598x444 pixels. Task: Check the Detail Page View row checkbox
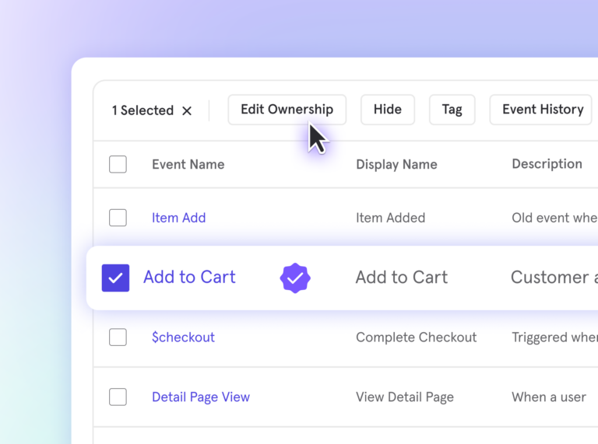tap(118, 397)
